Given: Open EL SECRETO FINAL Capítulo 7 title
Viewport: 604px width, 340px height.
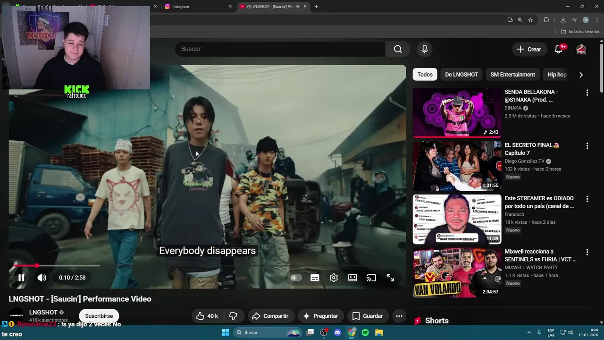Looking at the screenshot, I should [532, 149].
